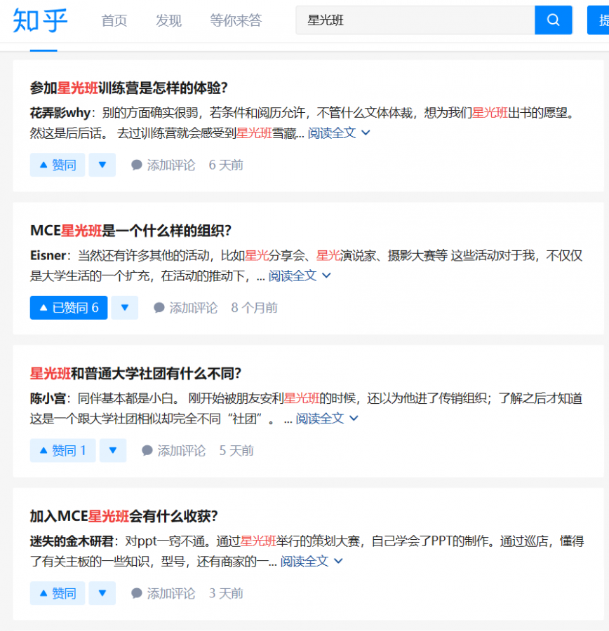609x631 pixels.
Task: Expand 阅读全文 in 陈小宫's answer
Action: 327,419
